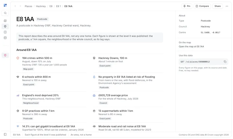Click the 'Around E8 1AA' section heading
Viewport: 233px width, 139px height.
click(x=27, y=50)
